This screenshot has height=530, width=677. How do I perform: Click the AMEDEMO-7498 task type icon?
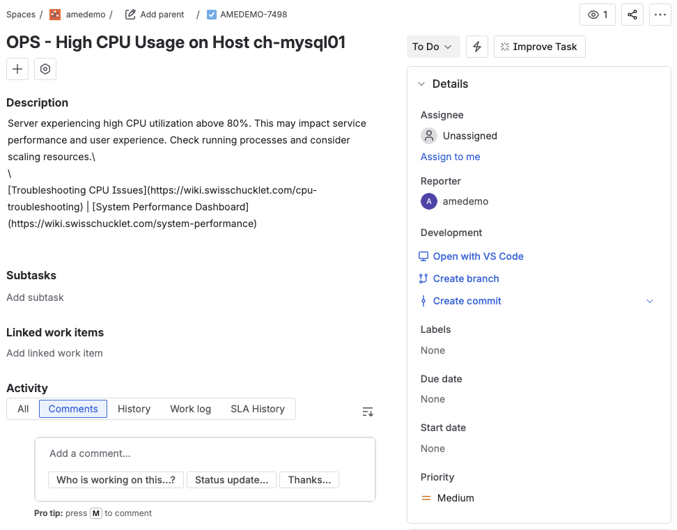pos(211,14)
